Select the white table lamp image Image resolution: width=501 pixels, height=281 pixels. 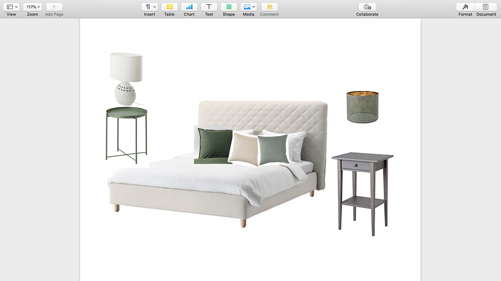(126, 79)
